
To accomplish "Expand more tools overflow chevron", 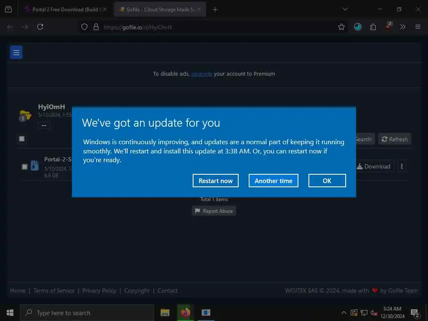I will tap(403, 27).
